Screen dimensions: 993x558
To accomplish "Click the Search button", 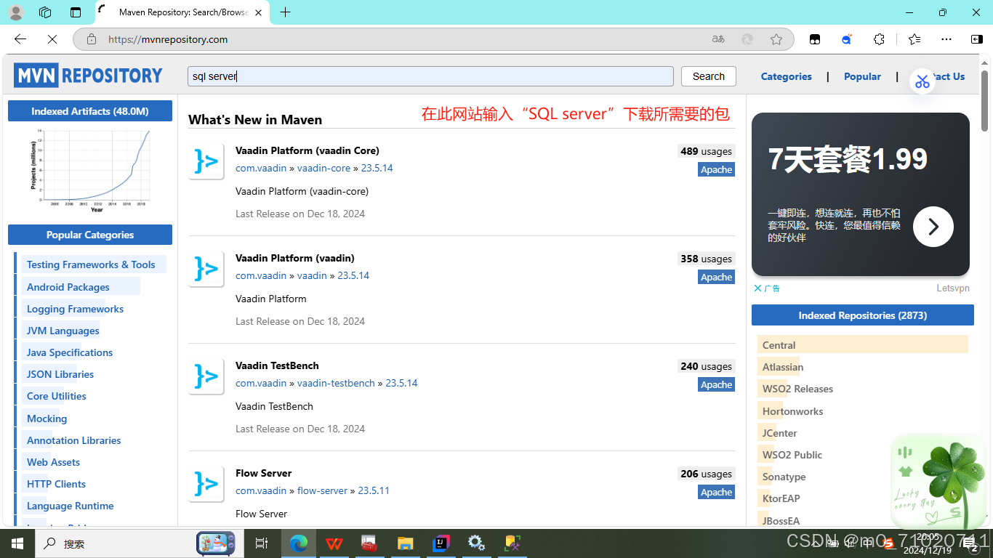I will tap(709, 76).
